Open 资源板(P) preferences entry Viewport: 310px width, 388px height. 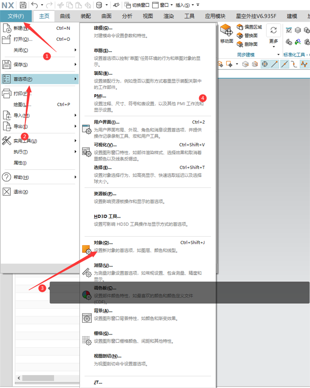pos(148,198)
